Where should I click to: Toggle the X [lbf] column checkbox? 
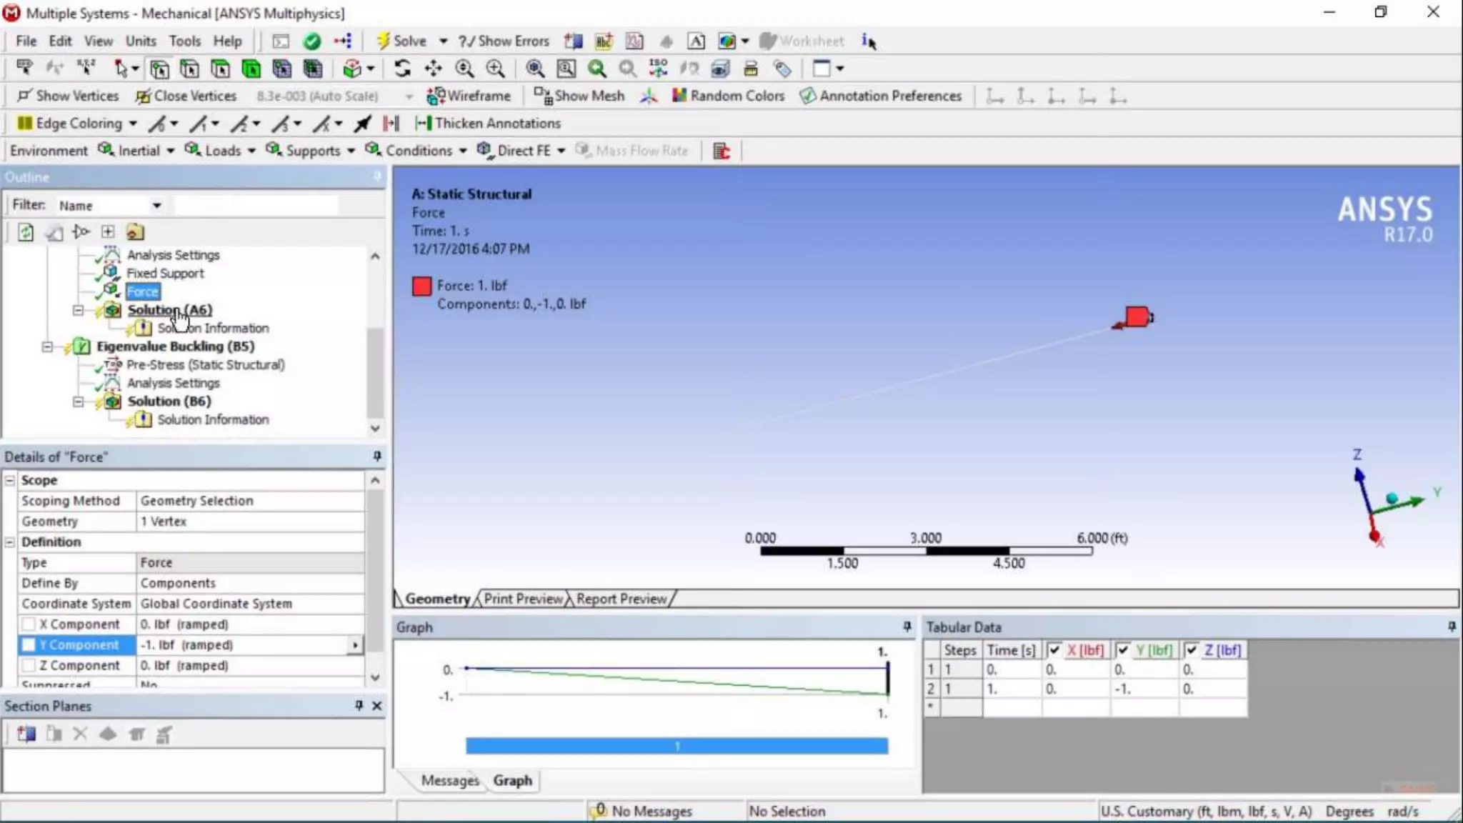pos(1054,650)
